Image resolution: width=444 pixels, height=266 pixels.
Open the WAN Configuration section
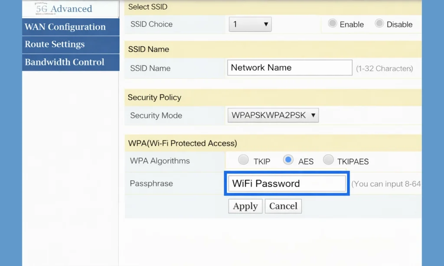[71, 27]
